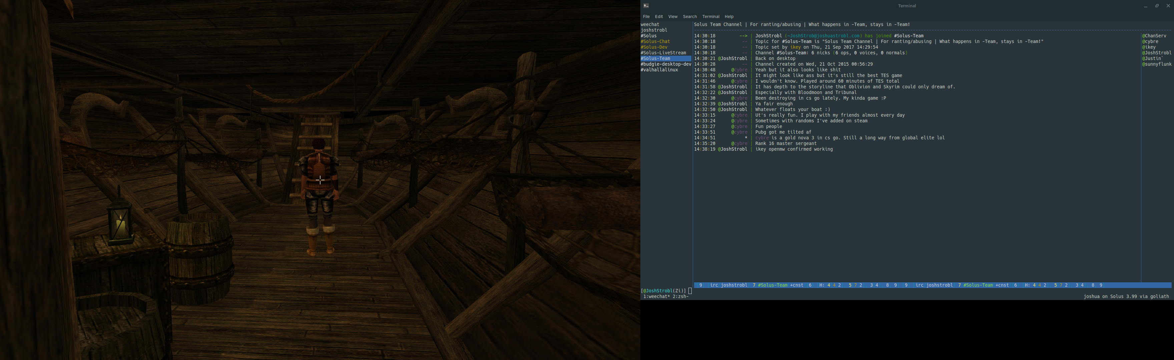Close the Terminal window
Screen dimensions: 1174x360
[1168, 6]
